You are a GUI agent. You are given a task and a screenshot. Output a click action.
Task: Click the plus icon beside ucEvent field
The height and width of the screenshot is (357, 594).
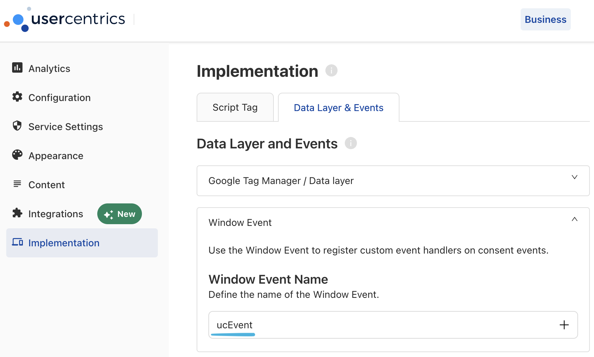coord(564,325)
